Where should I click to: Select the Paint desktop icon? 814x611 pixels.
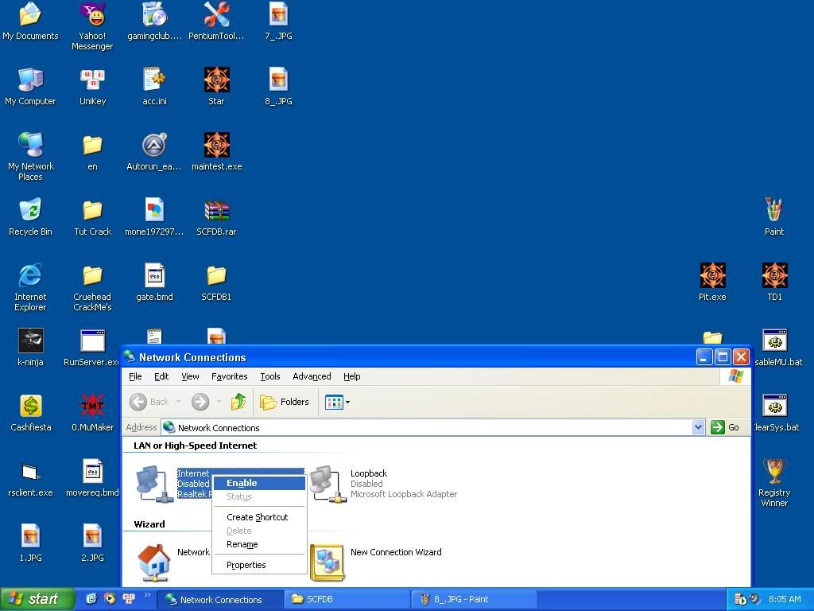pyautogui.click(x=774, y=217)
